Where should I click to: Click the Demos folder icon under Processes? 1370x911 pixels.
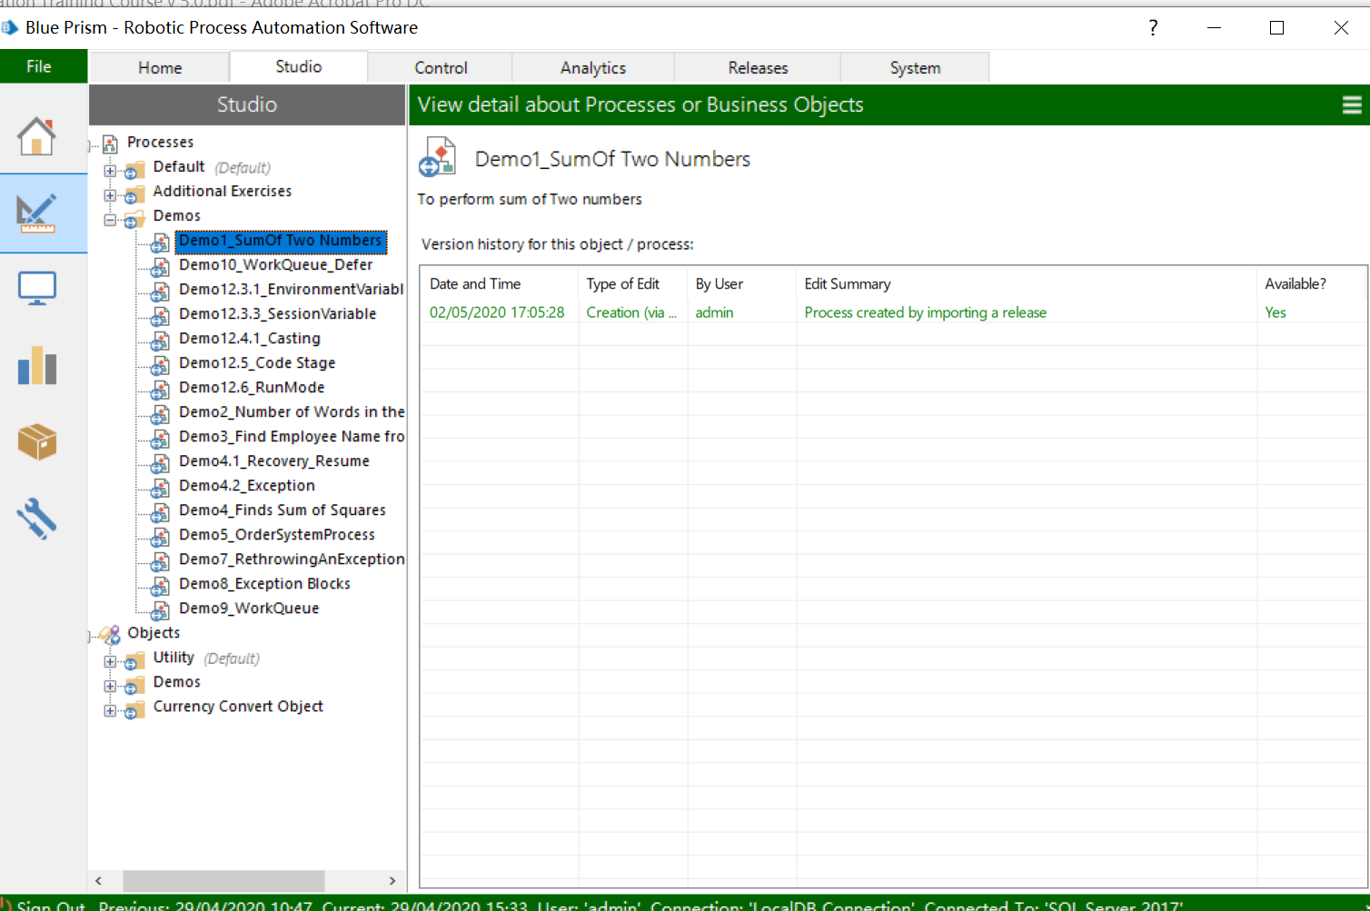coord(134,218)
